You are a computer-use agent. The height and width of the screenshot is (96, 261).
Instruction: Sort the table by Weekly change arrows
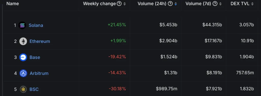click(x=124, y=4)
